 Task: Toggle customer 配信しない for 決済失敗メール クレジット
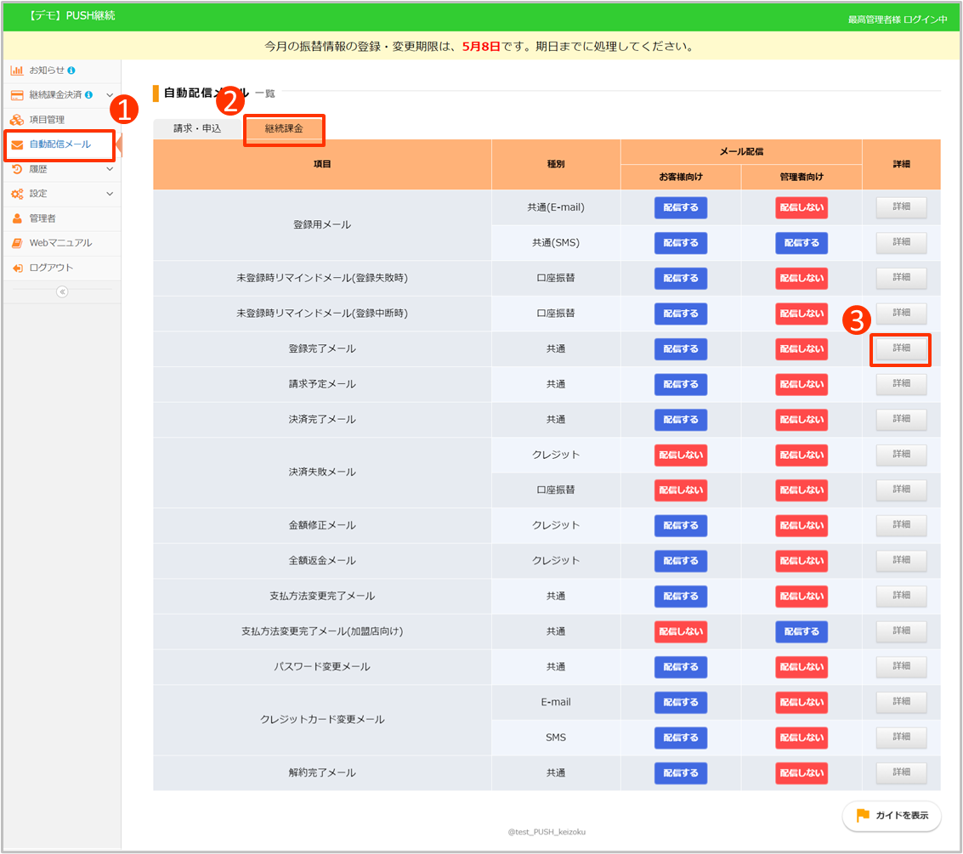point(680,455)
